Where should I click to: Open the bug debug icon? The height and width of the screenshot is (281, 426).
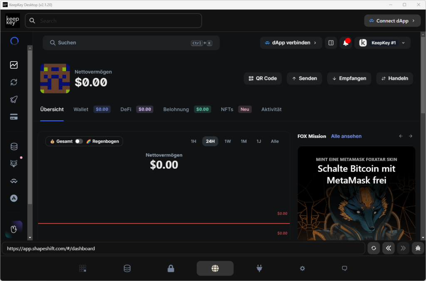pos(418,248)
